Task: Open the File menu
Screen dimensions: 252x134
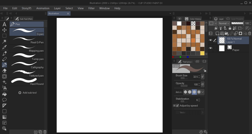Action: (x=5, y=8)
